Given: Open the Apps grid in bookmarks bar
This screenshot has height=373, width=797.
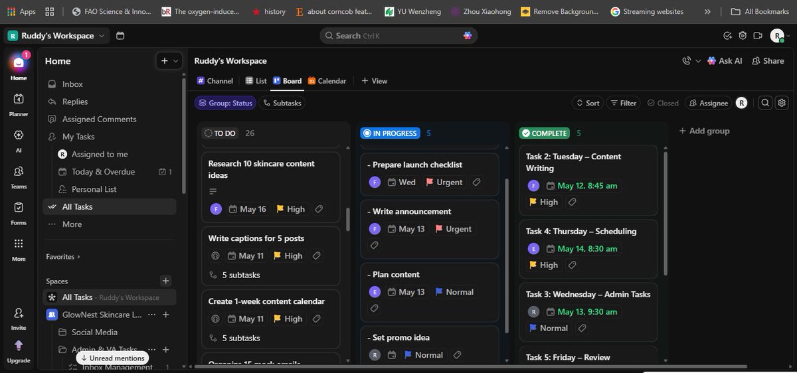Looking at the screenshot, I should 21,11.
